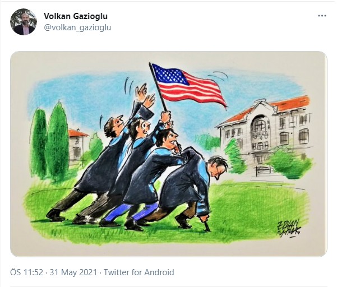Click Volkan Gazioglu's round profile avatar
The width and height of the screenshot is (337, 287).
[24, 22]
